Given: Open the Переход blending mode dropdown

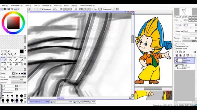Looking at the screenshot, I should tap(190, 38).
